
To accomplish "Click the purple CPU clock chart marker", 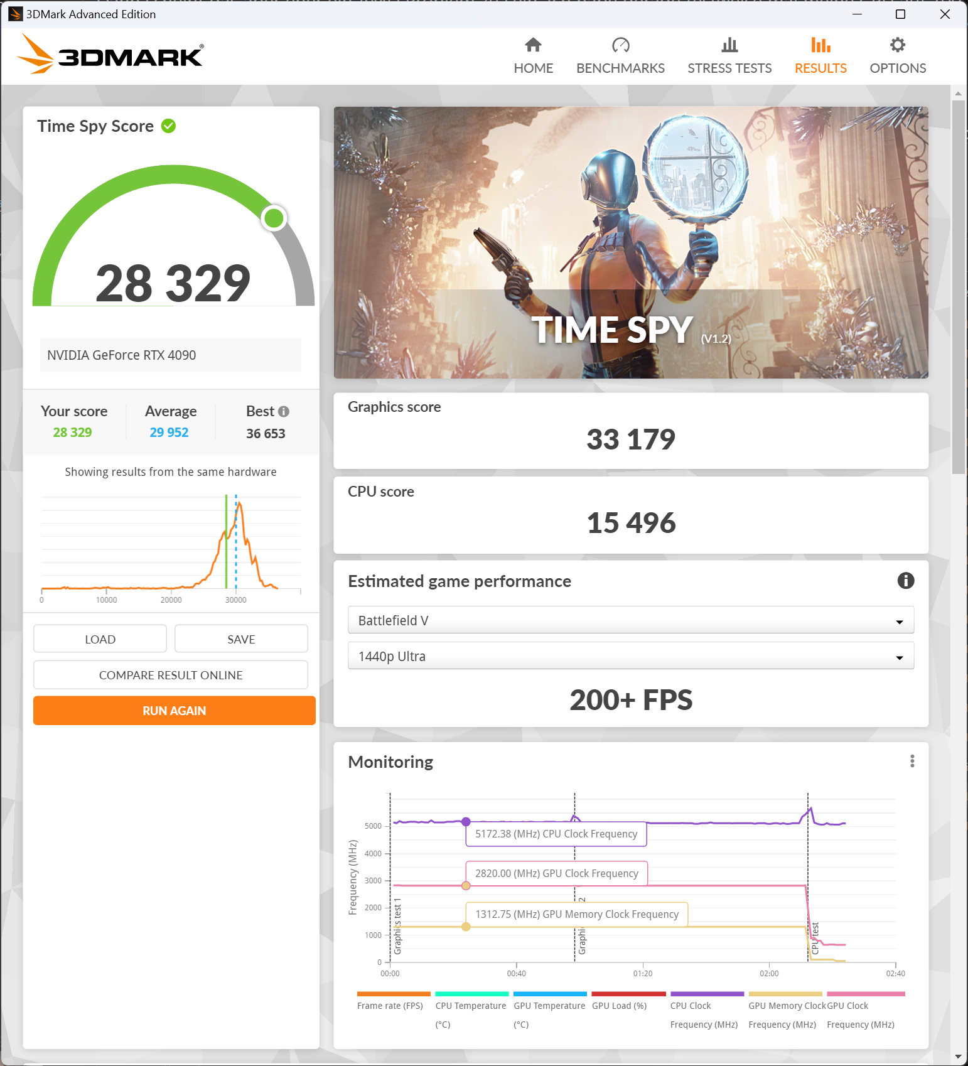I will point(466,821).
